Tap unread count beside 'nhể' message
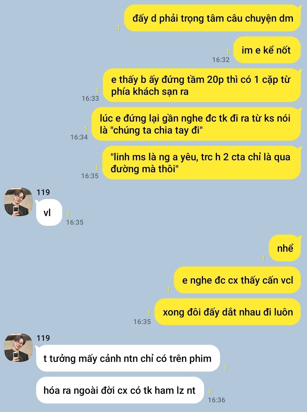 click(263, 258)
